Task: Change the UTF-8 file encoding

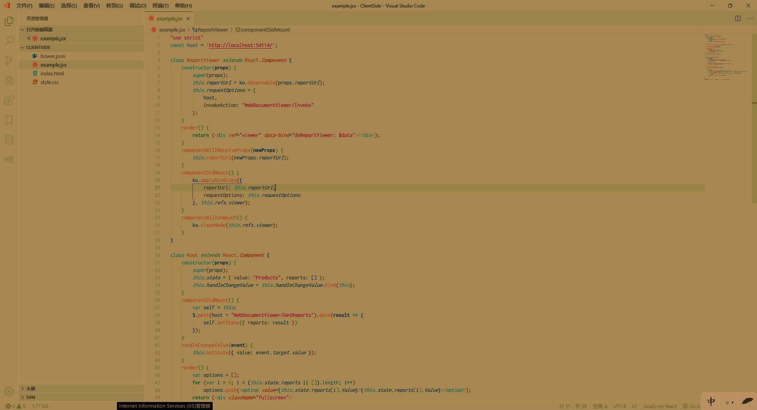Action: point(620,406)
